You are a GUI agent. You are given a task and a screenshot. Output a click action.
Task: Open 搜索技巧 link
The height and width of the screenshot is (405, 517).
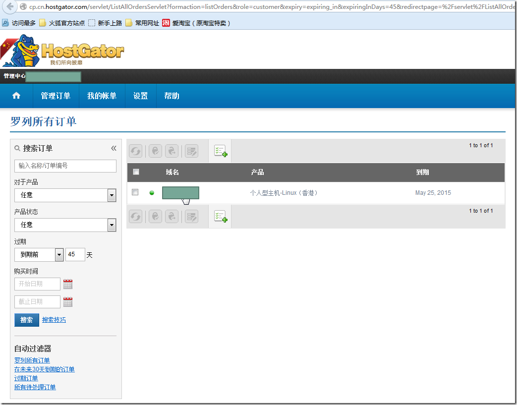[x=54, y=320]
